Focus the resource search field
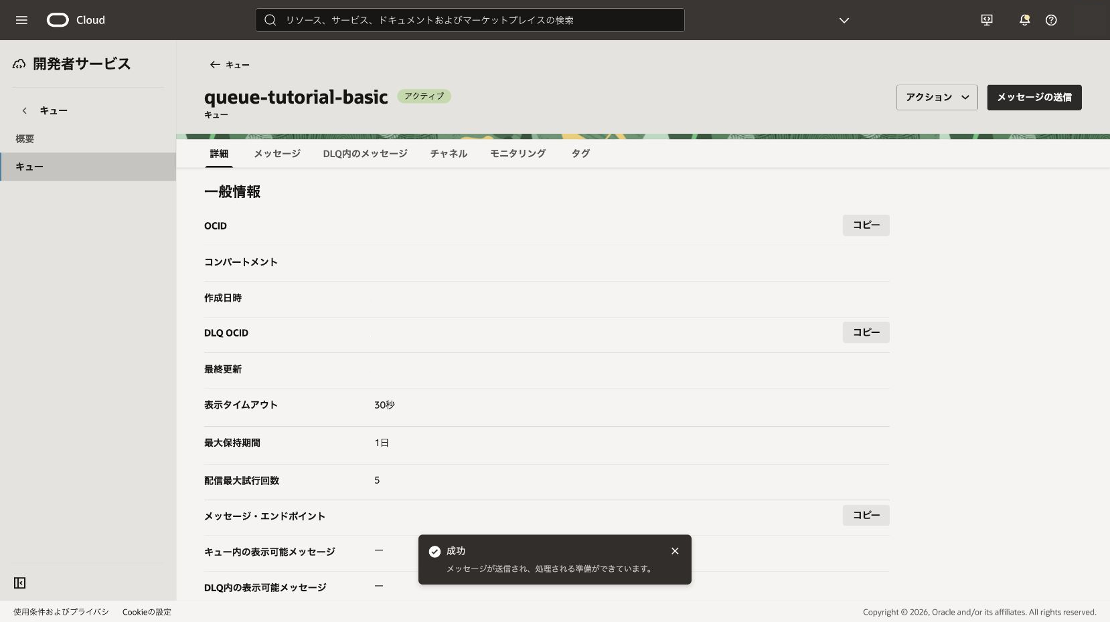The width and height of the screenshot is (1110, 622). 470,20
